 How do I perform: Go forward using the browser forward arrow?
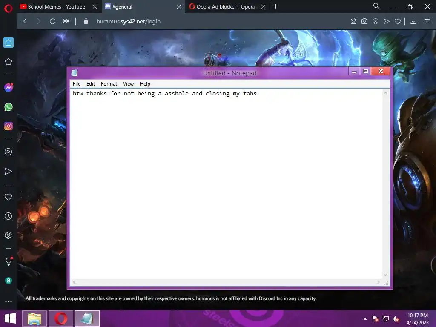(39, 21)
